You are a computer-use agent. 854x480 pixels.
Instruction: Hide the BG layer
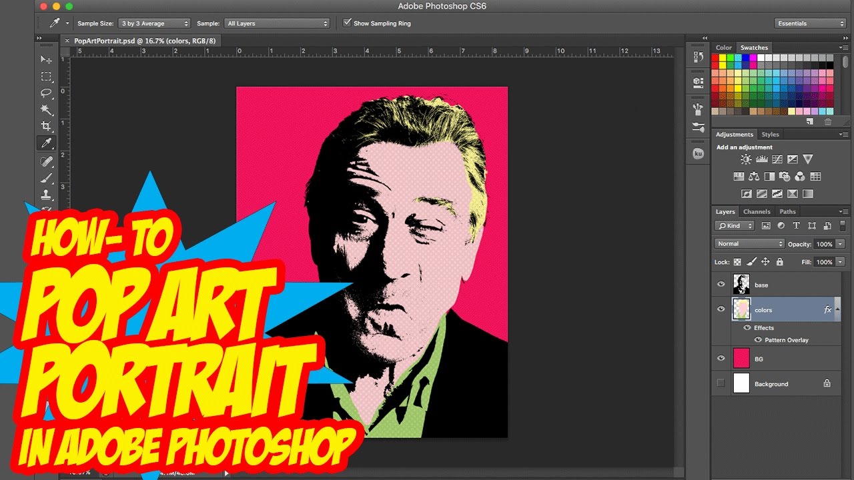721,359
